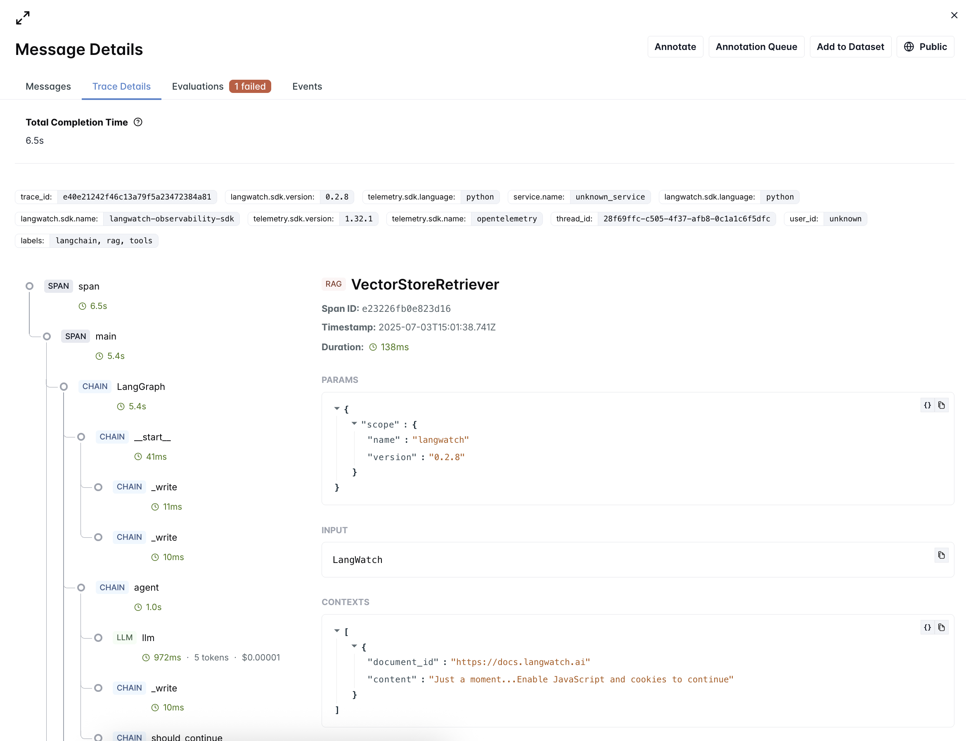Switch to the Messages tab
966x741 pixels.
click(x=48, y=86)
